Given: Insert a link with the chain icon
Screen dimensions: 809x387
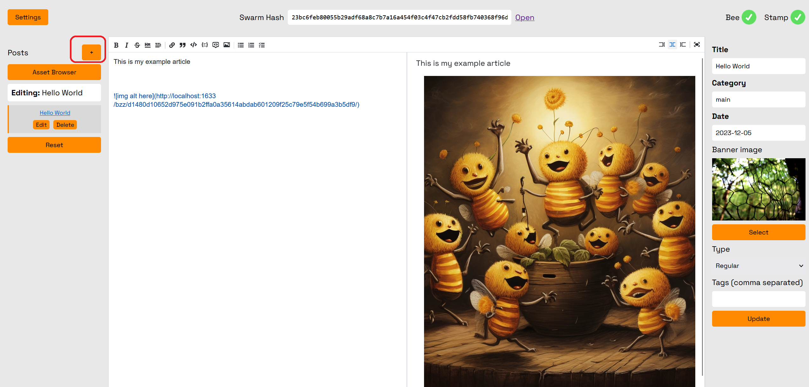Looking at the screenshot, I should click(x=172, y=45).
